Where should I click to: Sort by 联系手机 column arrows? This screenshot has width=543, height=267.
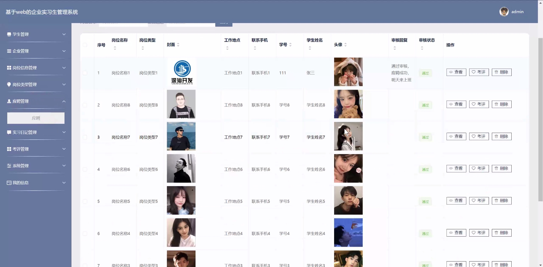click(255, 48)
